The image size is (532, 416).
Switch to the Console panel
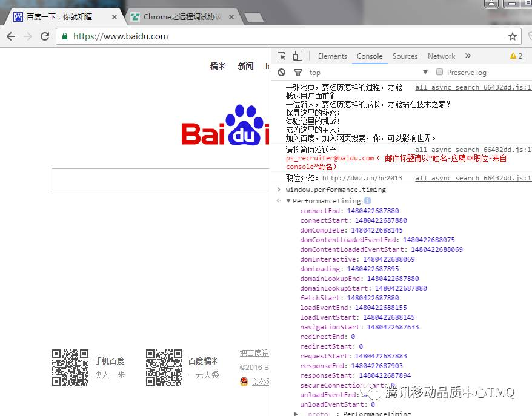[x=370, y=56]
